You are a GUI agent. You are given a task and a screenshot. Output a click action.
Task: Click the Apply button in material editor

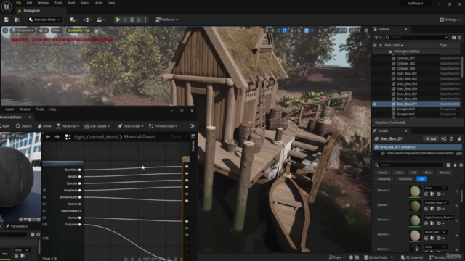tap(5, 126)
